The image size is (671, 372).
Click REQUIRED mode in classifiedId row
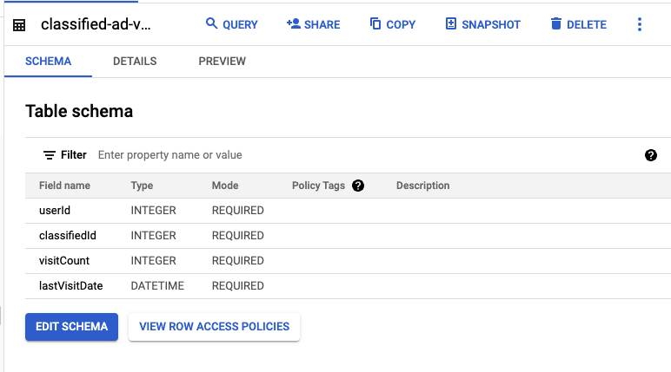[238, 235]
